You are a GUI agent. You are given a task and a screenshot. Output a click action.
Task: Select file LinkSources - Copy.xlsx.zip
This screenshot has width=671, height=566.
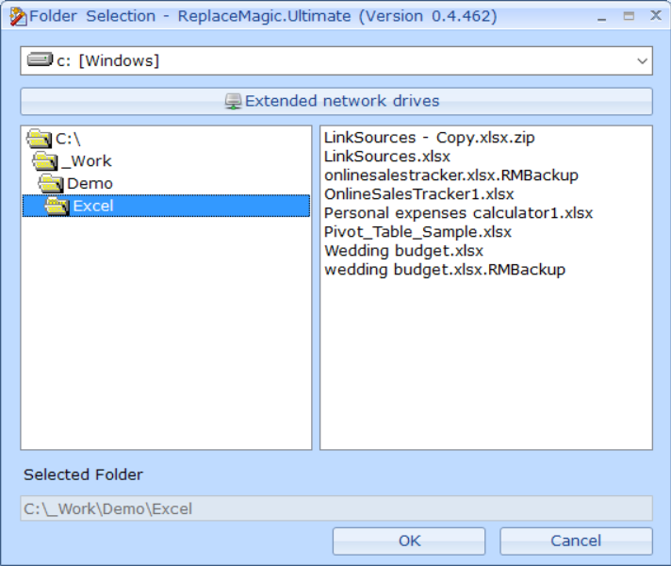(429, 138)
